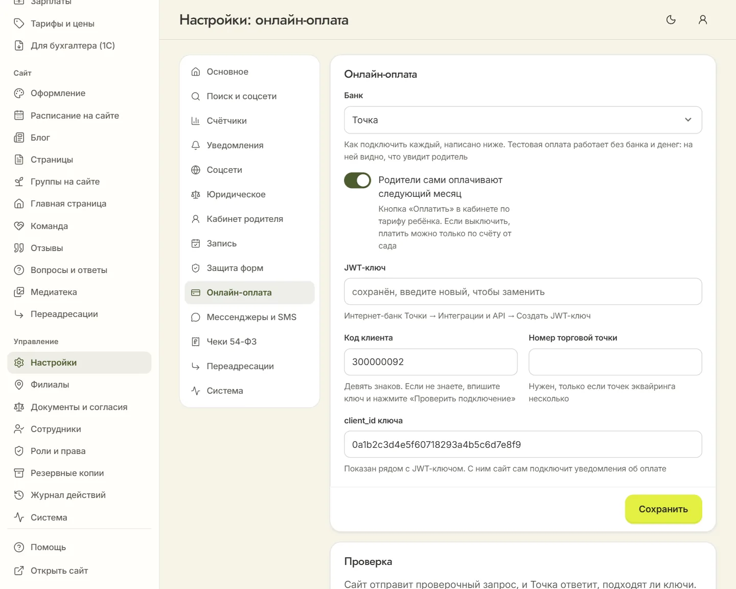Click the calendar icon beside Расписание на сайте

tap(19, 116)
